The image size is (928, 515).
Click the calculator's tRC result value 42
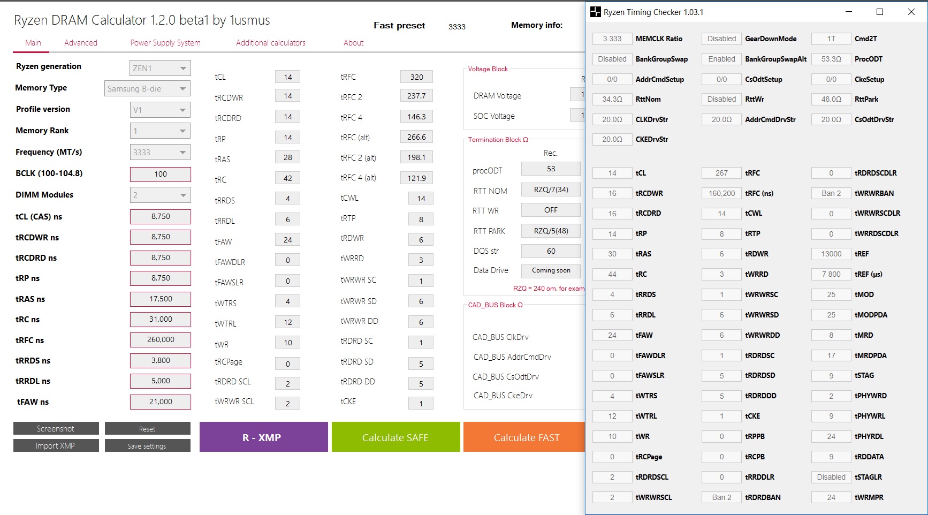pyautogui.click(x=288, y=178)
